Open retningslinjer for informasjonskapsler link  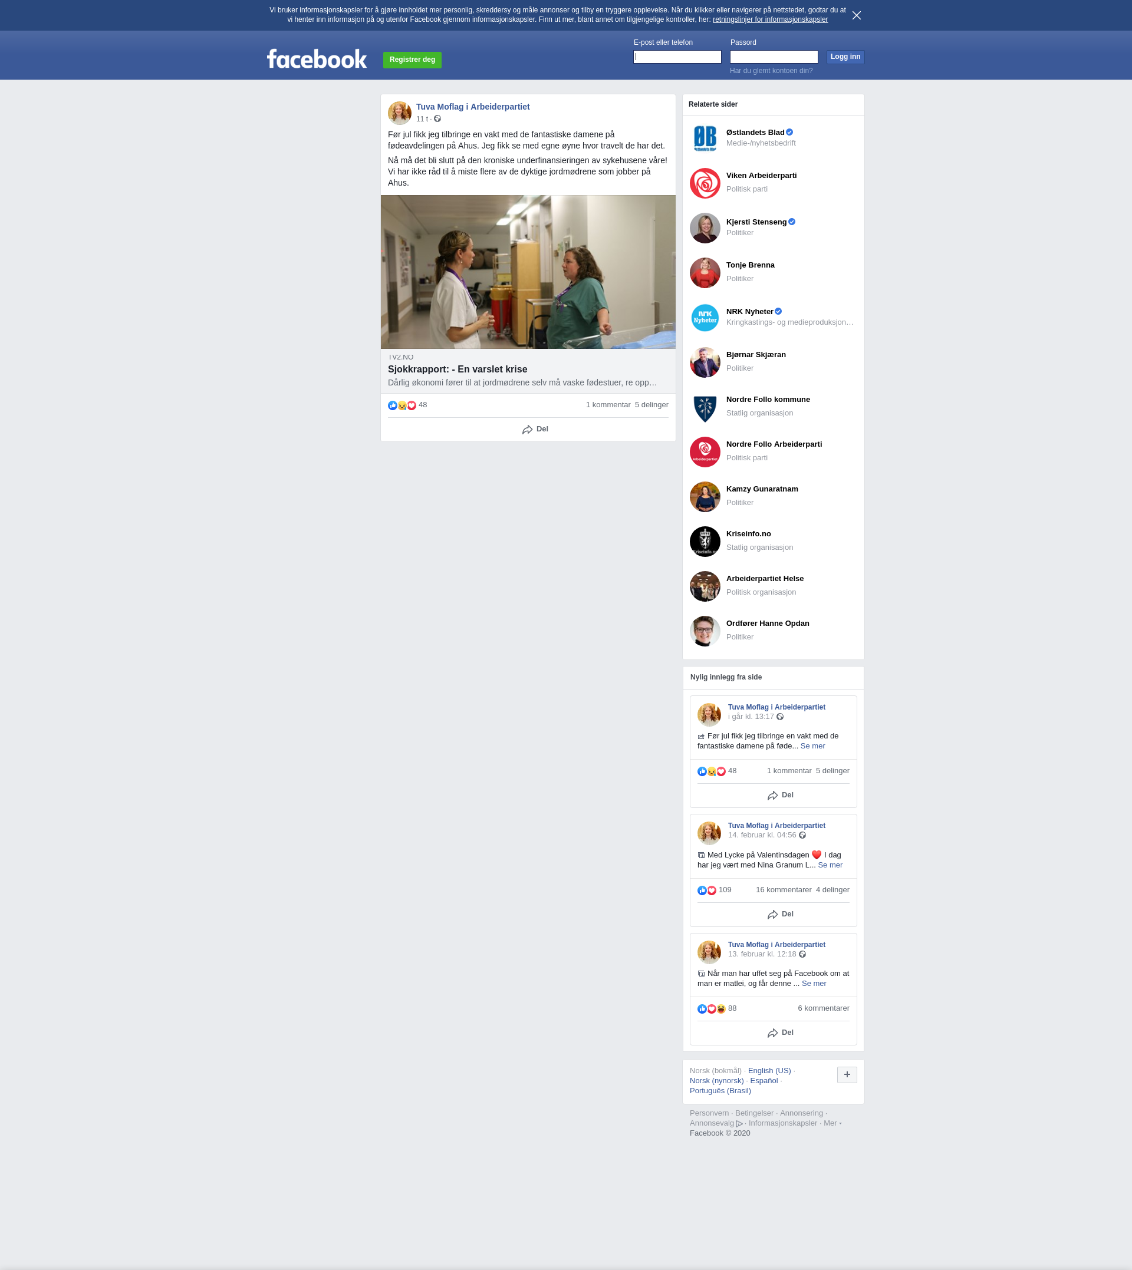coord(770,20)
